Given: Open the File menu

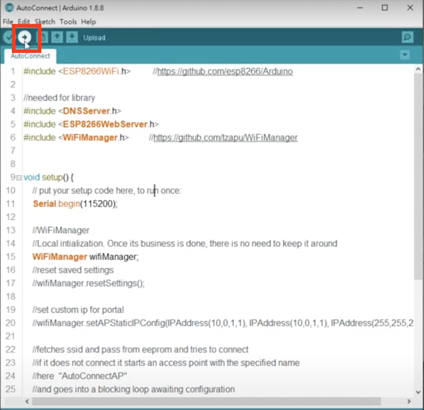Looking at the screenshot, I should click(8, 22).
